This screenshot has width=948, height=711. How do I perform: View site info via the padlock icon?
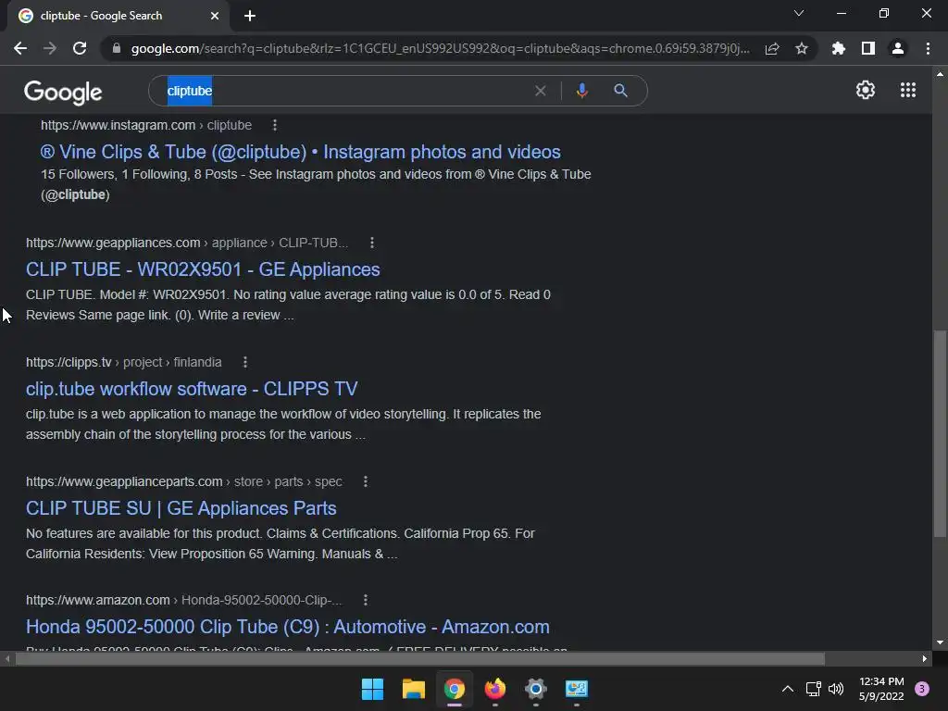coord(117,48)
